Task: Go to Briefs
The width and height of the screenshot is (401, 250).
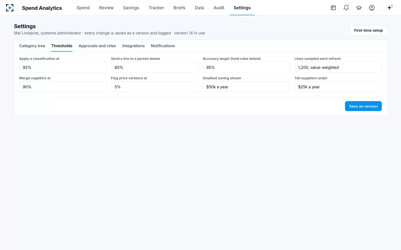Action: point(179,8)
